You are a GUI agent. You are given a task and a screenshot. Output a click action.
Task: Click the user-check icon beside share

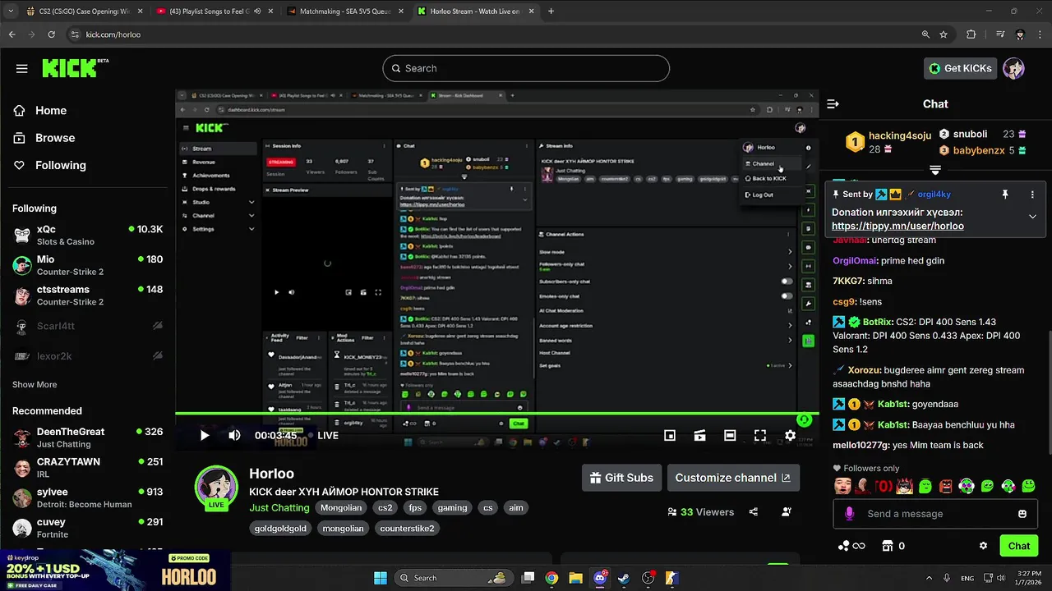point(787,512)
